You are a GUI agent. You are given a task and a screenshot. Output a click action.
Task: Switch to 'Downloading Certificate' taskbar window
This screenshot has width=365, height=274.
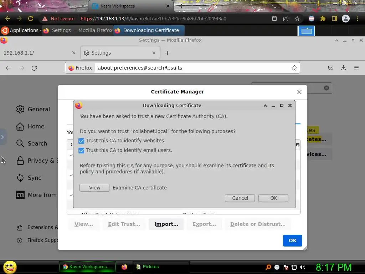click(x=149, y=31)
